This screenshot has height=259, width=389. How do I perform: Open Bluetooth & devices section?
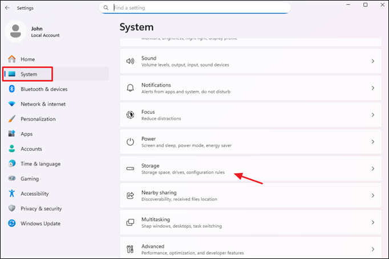coord(56,89)
